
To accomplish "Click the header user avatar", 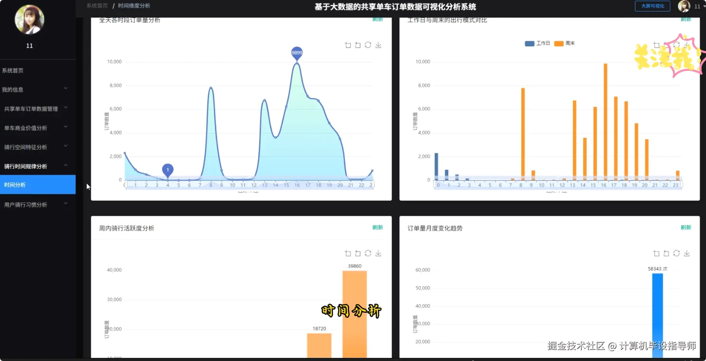I will click(684, 6).
